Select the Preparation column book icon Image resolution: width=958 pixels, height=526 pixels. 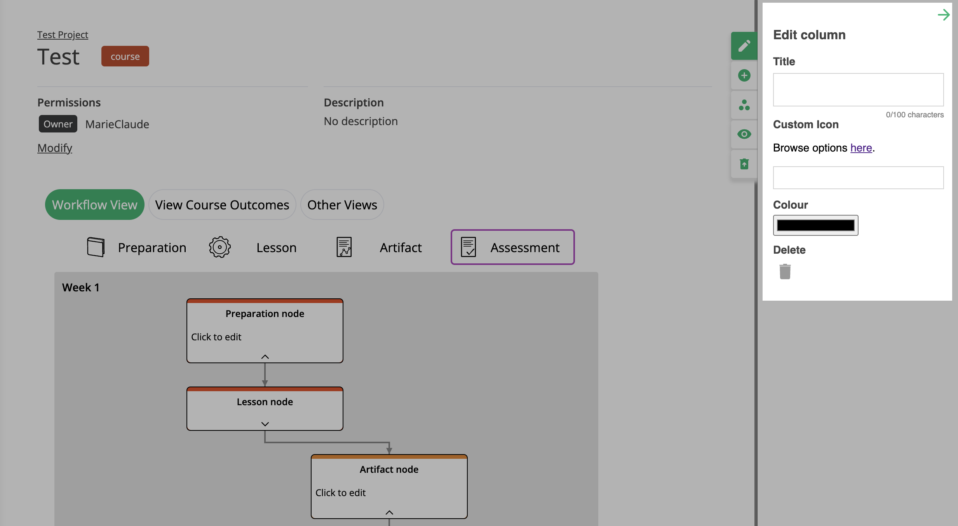96,247
